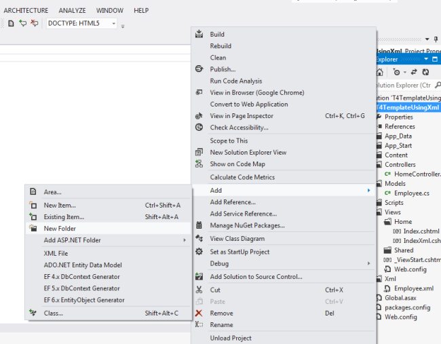The height and width of the screenshot is (344, 441).
Task: Click the red Remove X icon
Action: (x=199, y=313)
